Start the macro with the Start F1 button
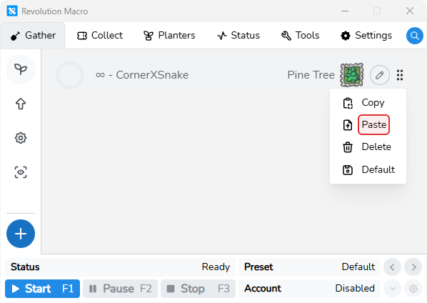Image resolution: width=427 pixels, height=303 pixels. point(42,289)
